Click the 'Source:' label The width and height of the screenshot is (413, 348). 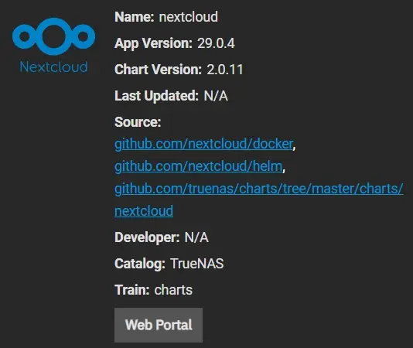[x=138, y=122]
